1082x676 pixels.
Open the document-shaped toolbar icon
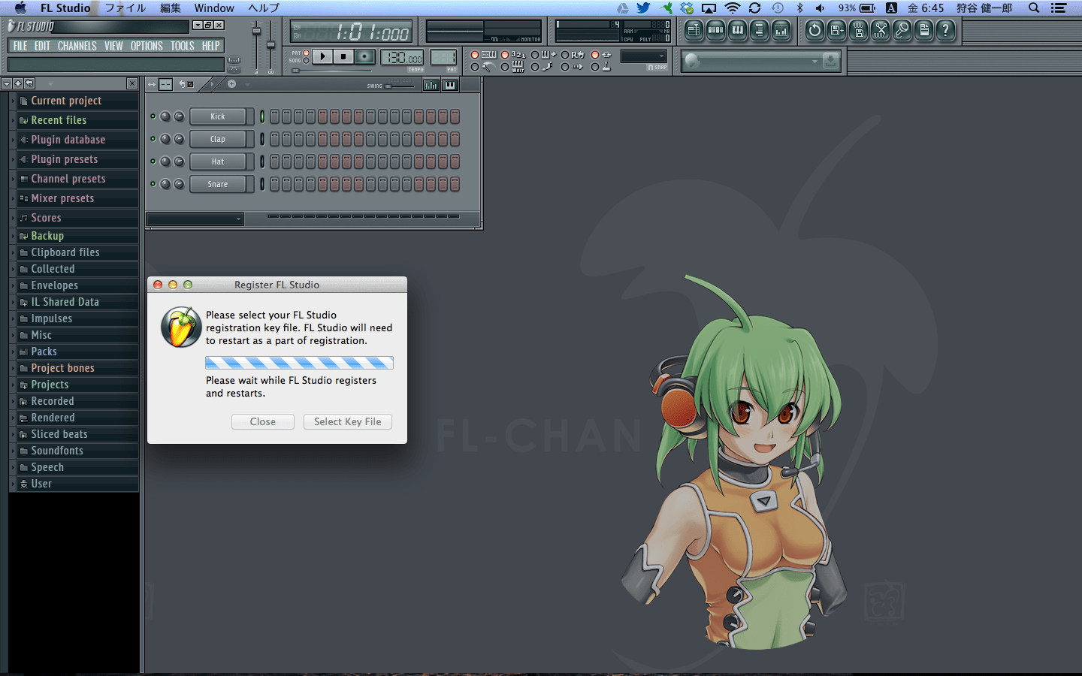click(924, 30)
